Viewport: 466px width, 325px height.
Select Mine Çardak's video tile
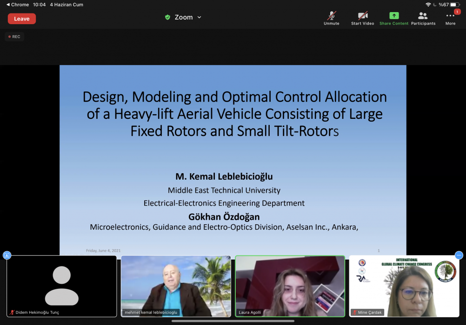[404, 283]
